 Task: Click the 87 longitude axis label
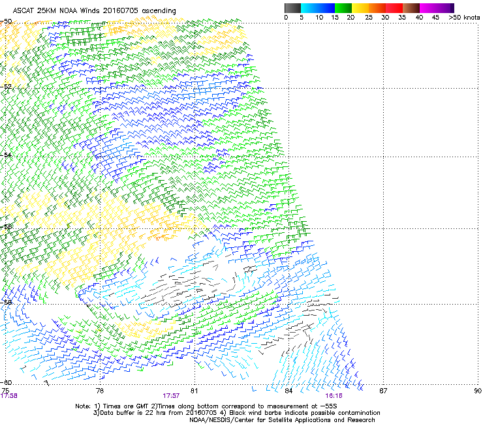click(x=383, y=391)
